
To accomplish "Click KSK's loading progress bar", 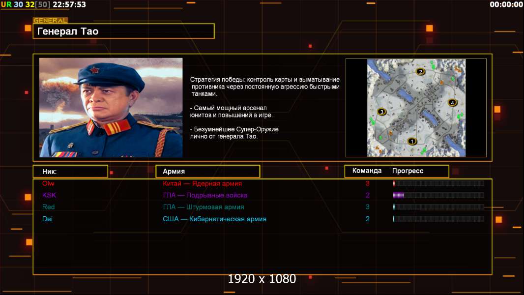I will (x=438, y=195).
